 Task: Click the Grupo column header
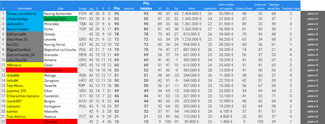[83, 9]
